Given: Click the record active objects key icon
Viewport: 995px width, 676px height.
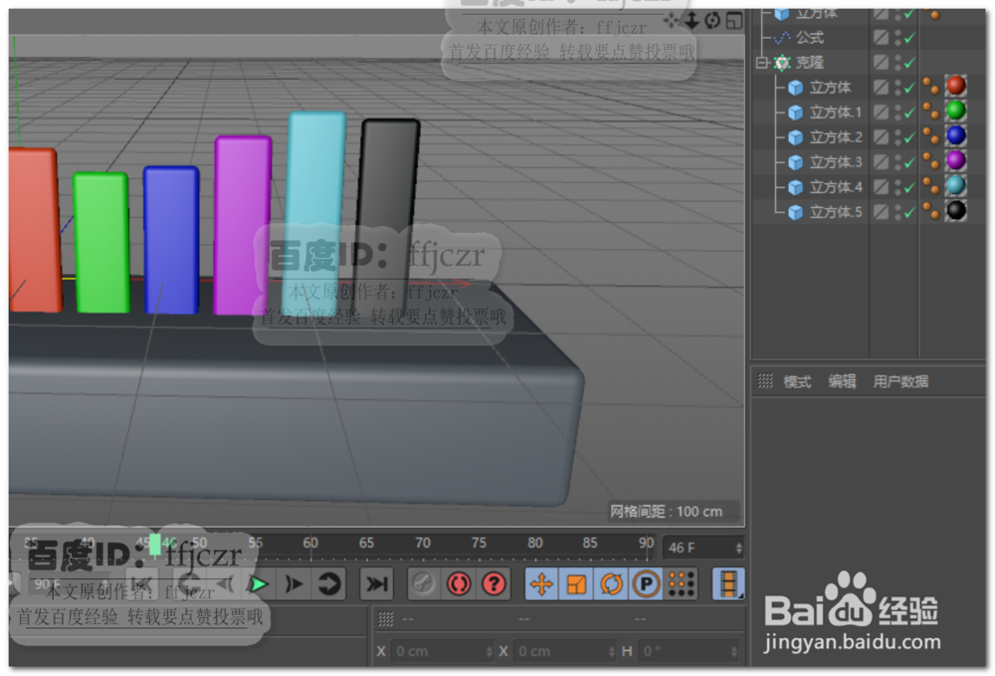Looking at the screenshot, I should tap(423, 584).
